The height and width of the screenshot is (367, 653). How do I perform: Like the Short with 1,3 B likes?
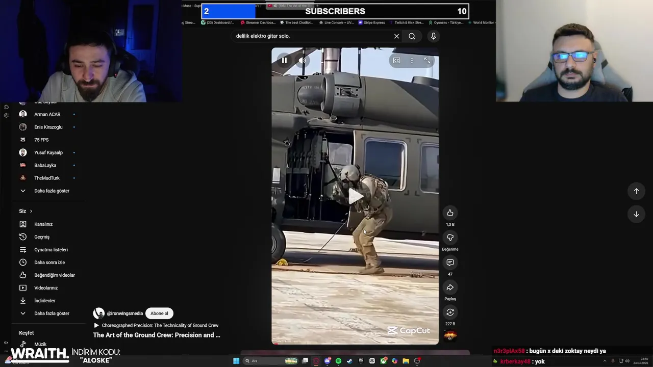coord(450,213)
